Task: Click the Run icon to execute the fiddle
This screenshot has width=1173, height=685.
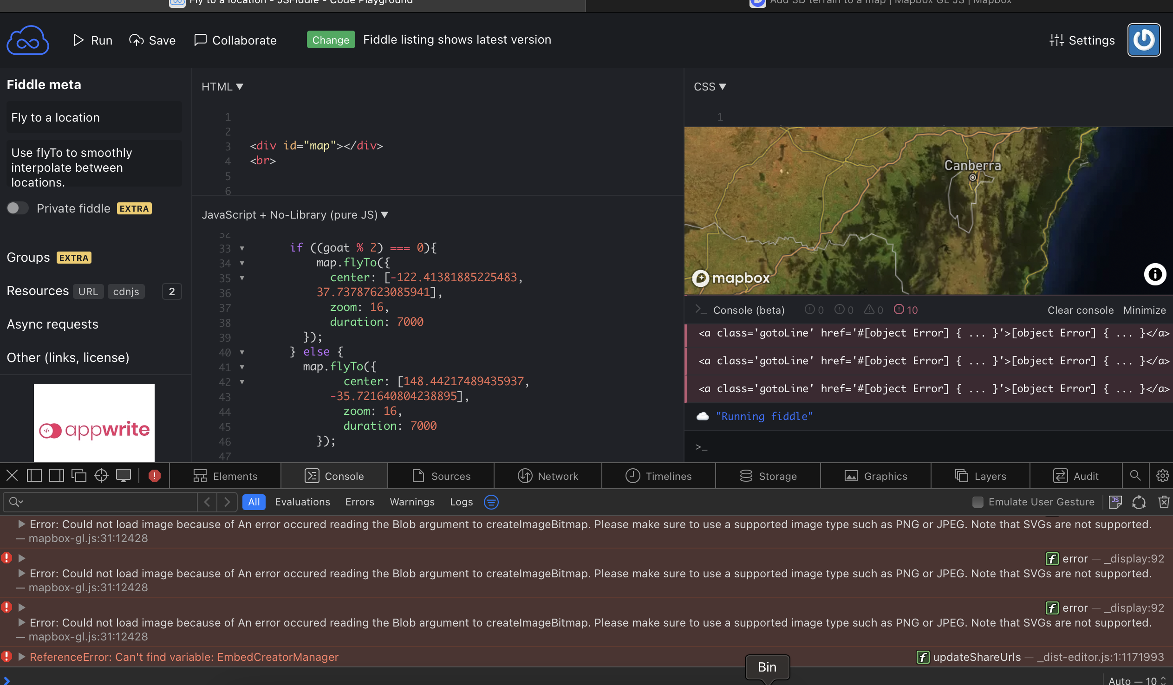Action: pyautogui.click(x=78, y=40)
